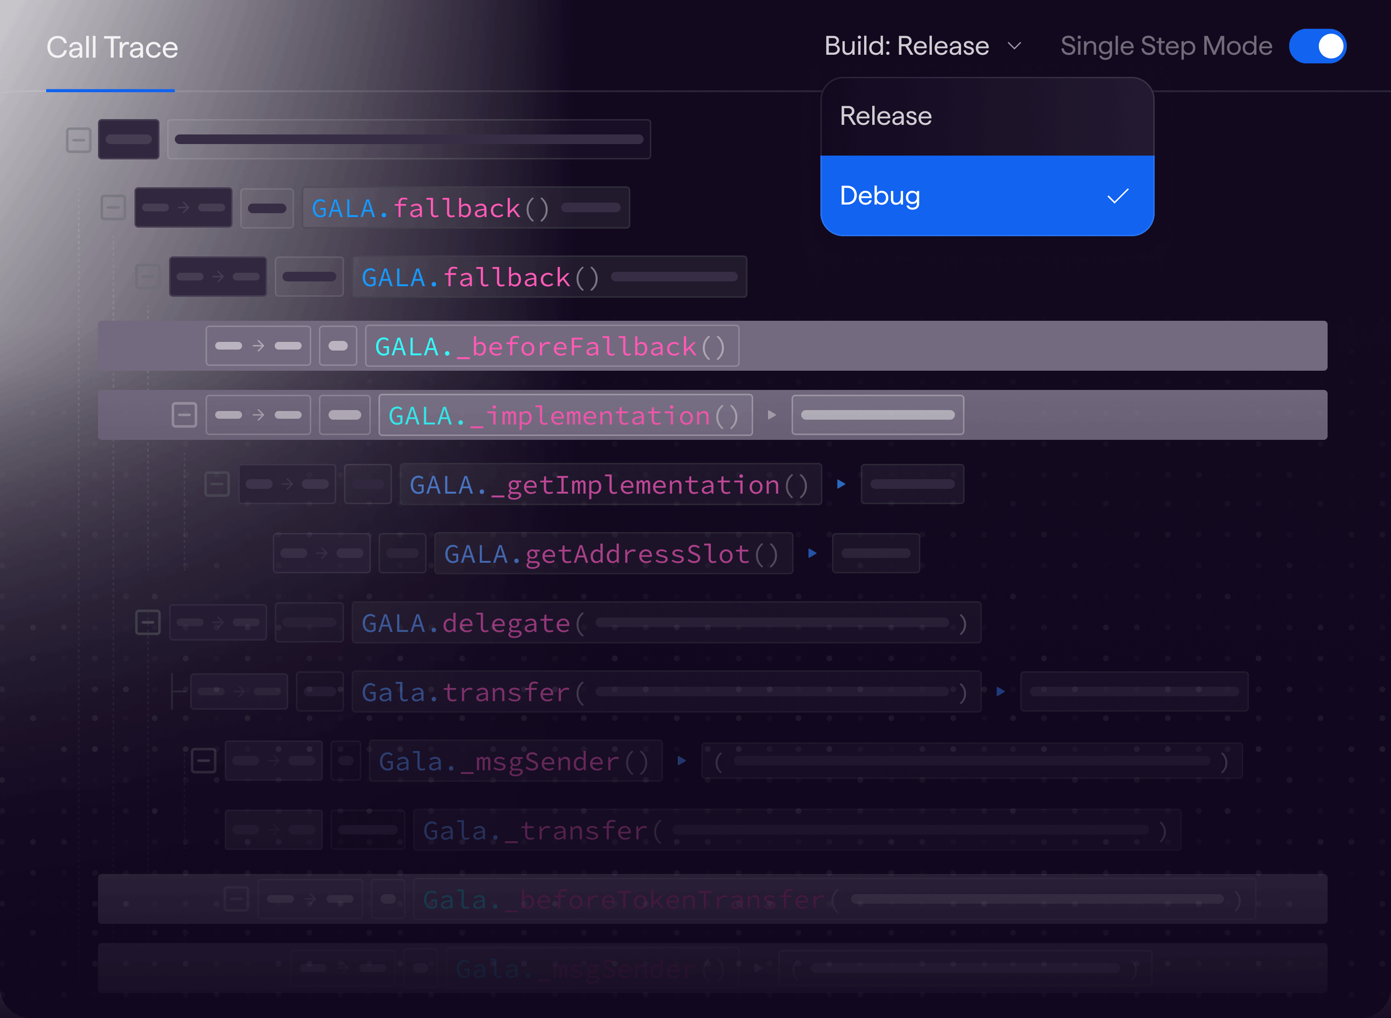Click the checkmark beside Debug
This screenshot has width=1391, height=1018.
coord(1117,196)
